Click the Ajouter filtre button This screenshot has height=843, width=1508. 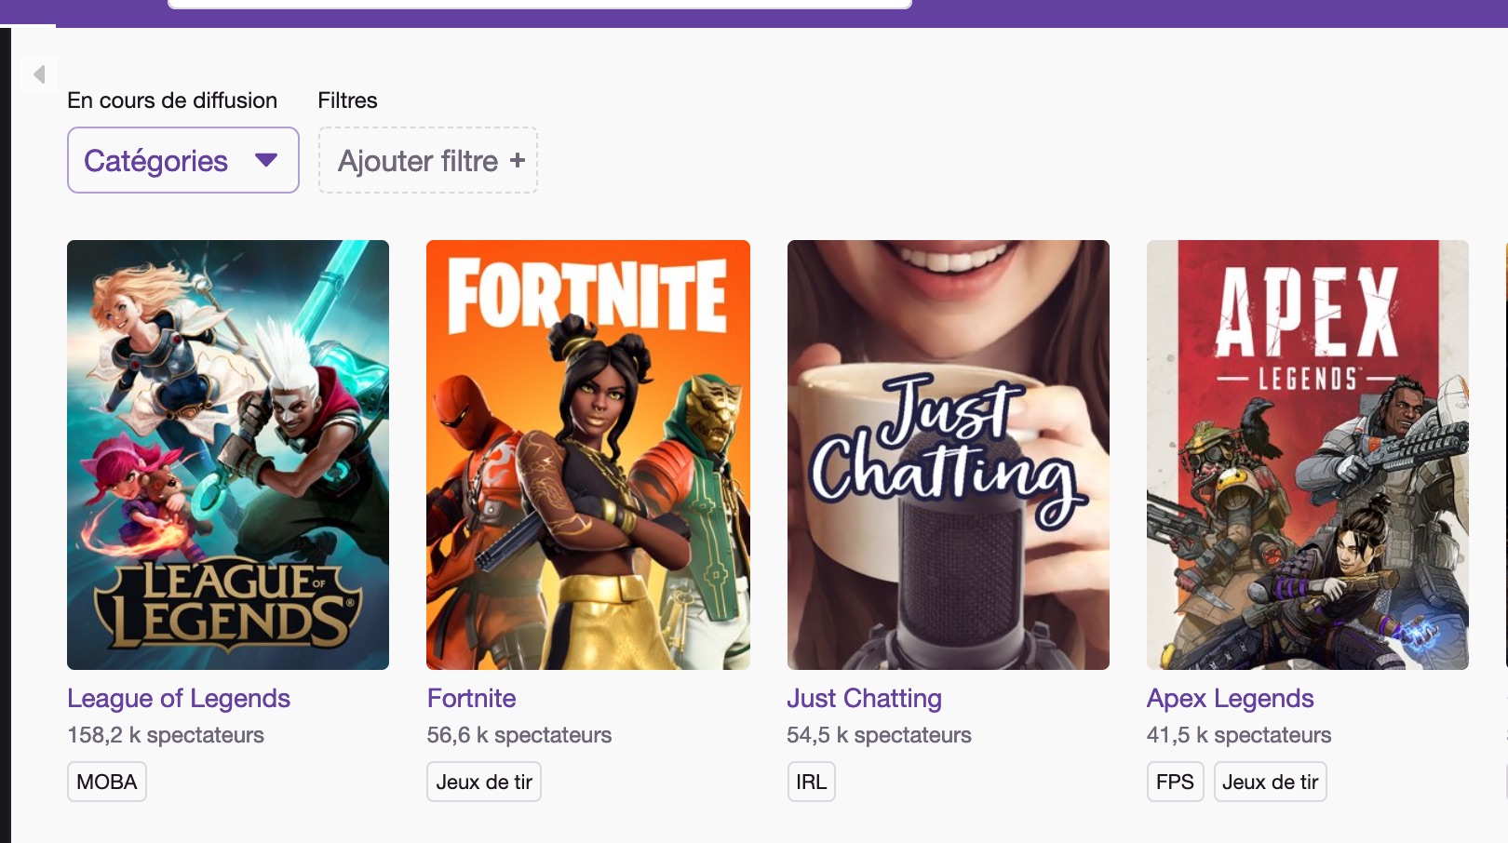[x=428, y=160]
